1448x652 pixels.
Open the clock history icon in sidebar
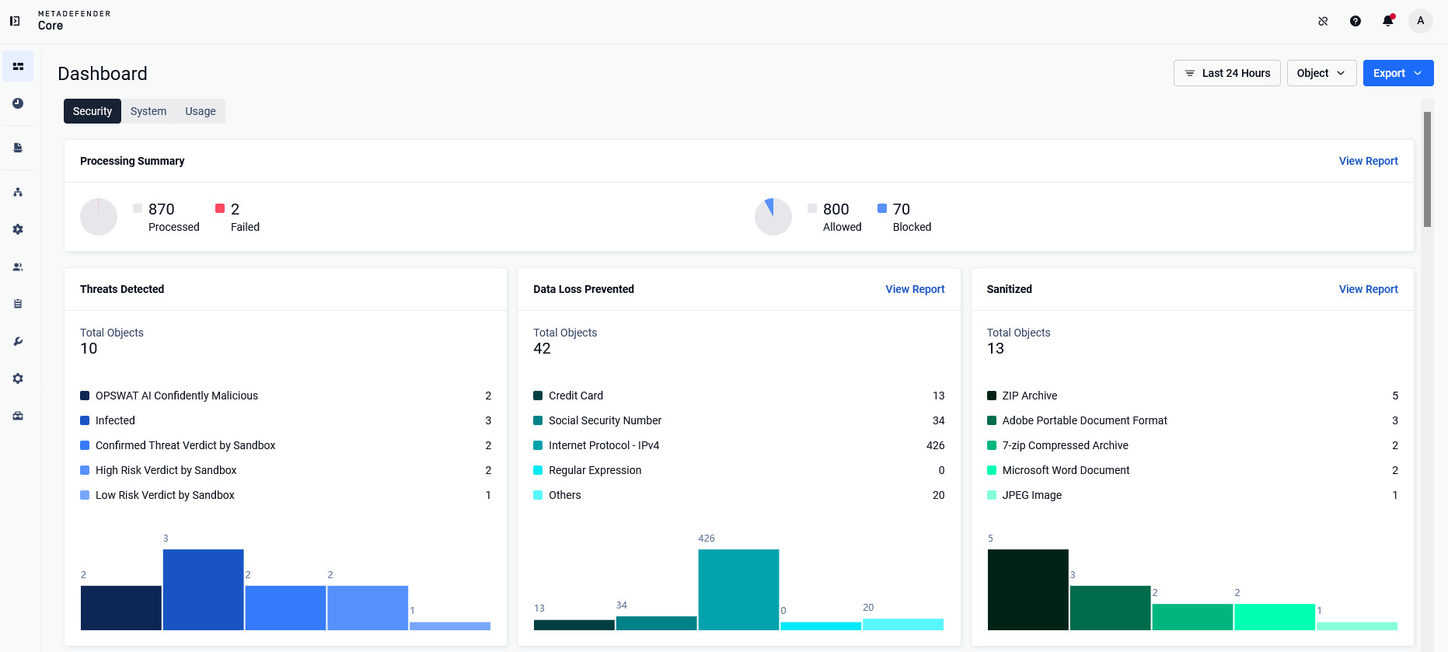pyautogui.click(x=18, y=103)
